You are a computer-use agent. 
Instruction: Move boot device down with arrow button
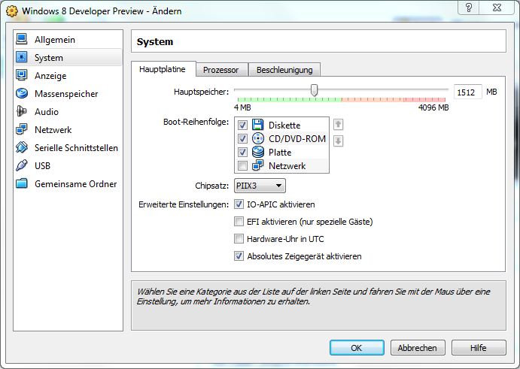coord(338,141)
